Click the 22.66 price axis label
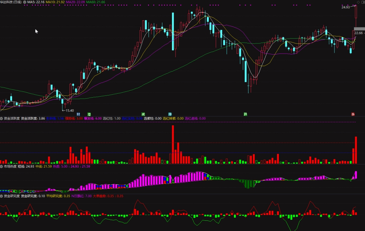The height and width of the screenshot is (231, 365). (x=359, y=33)
